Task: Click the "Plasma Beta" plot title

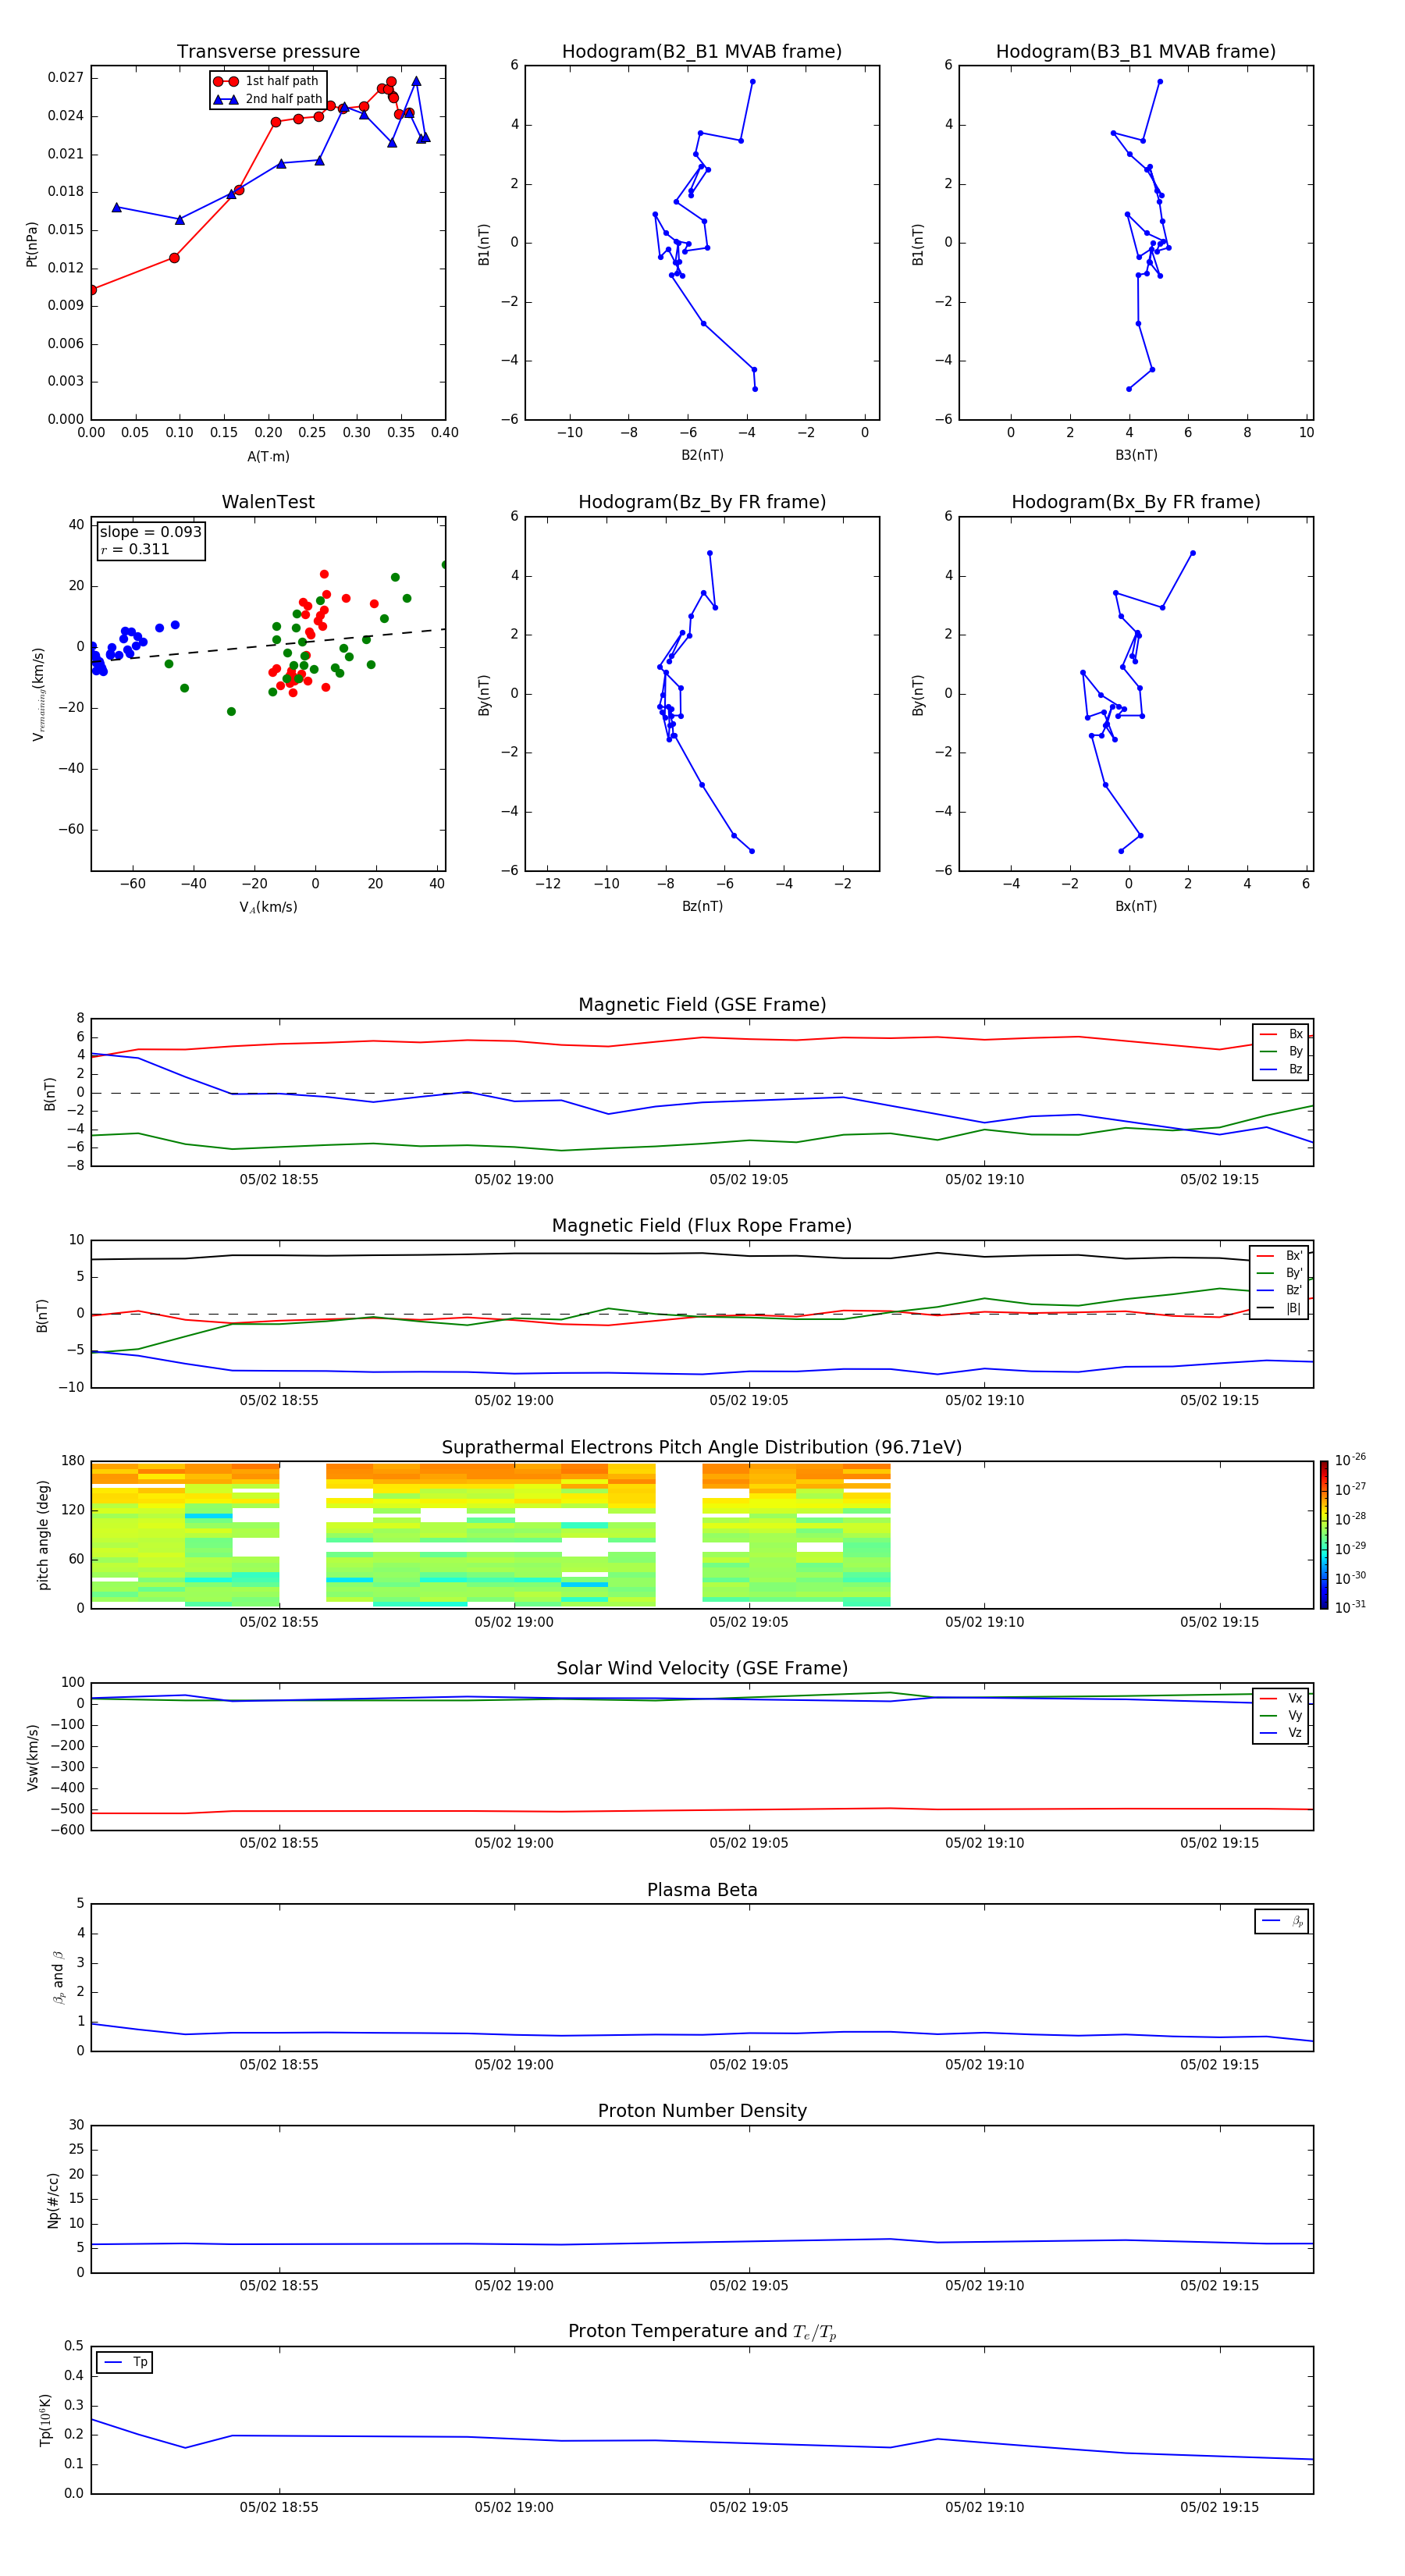Action: click(x=702, y=1890)
